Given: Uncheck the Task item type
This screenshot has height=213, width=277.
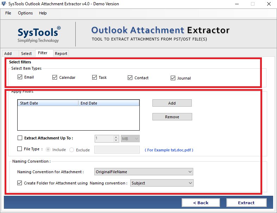Looking at the screenshot, I should point(95,77).
